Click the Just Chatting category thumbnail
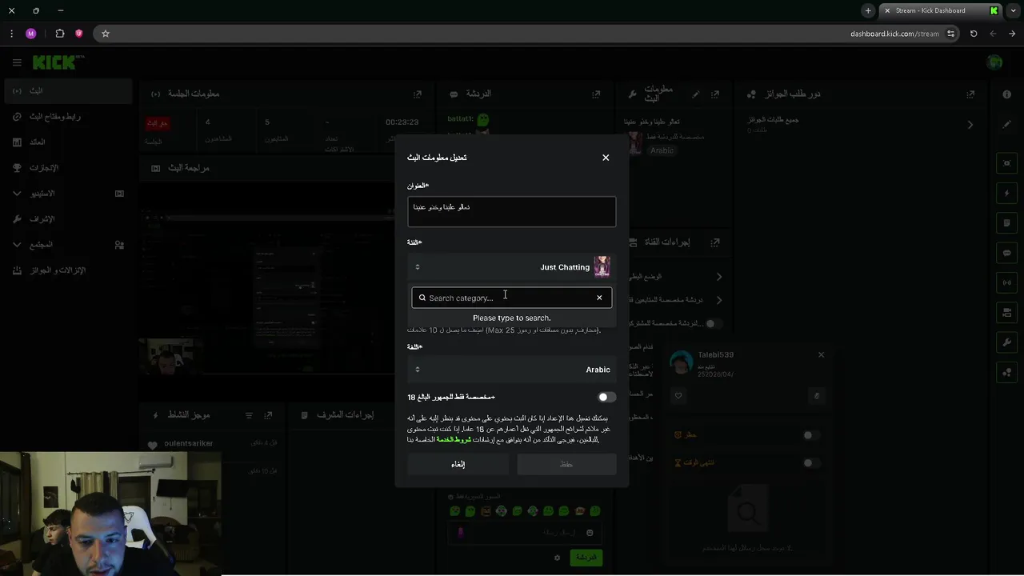The image size is (1024, 576). [602, 267]
